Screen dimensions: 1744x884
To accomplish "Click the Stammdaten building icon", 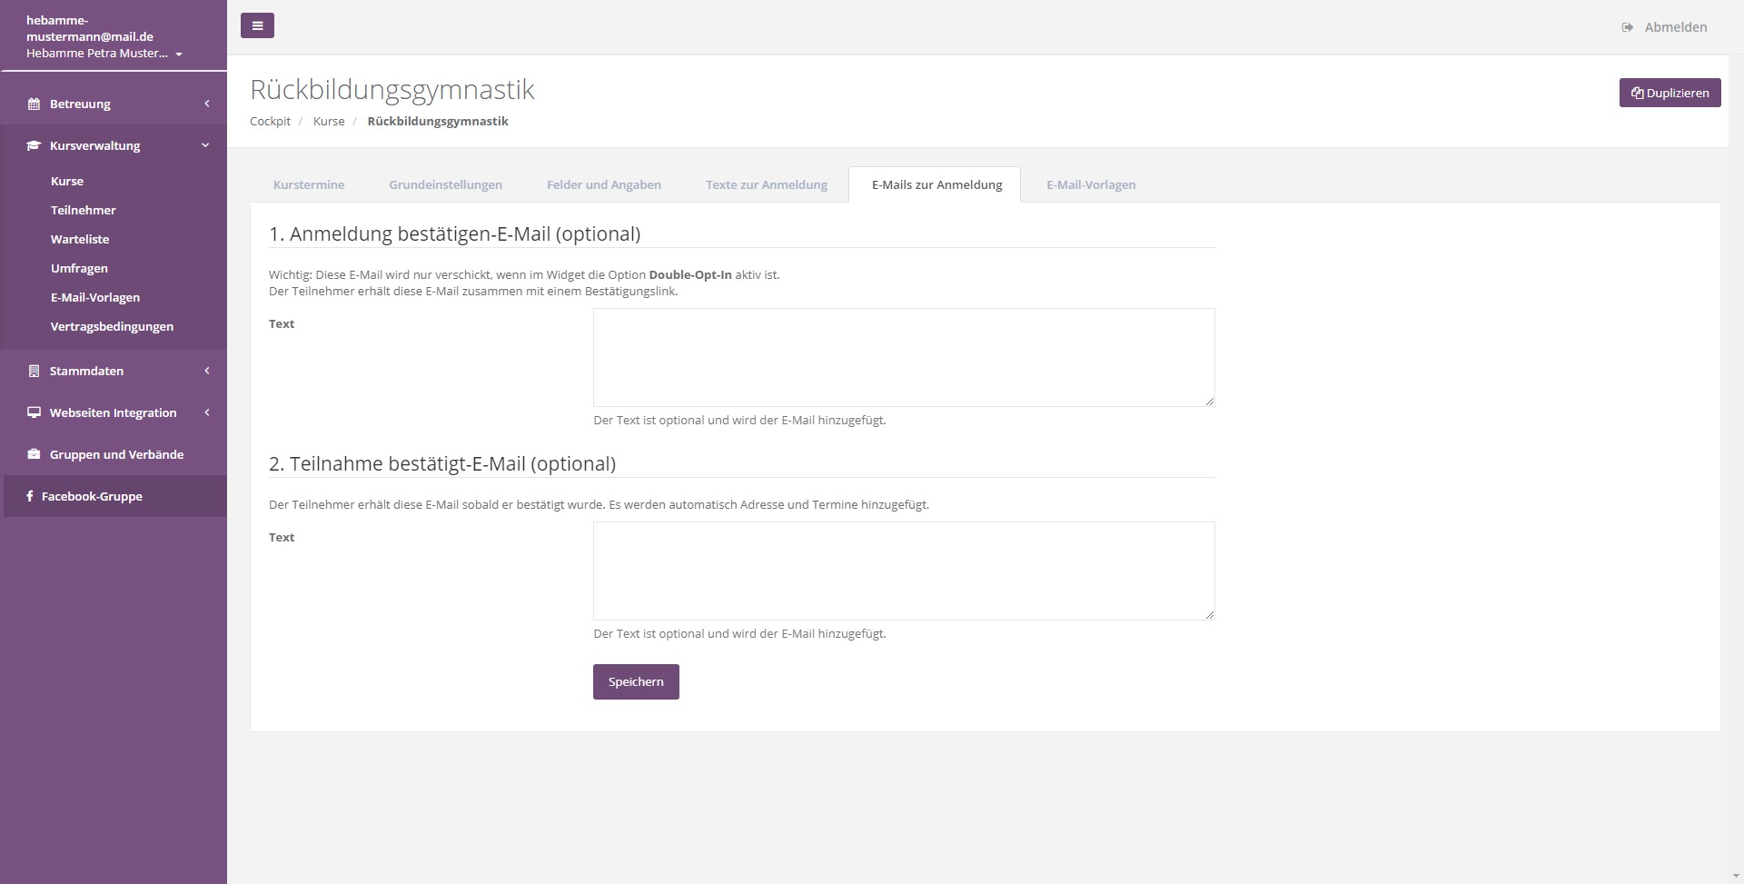I will [34, 371].
